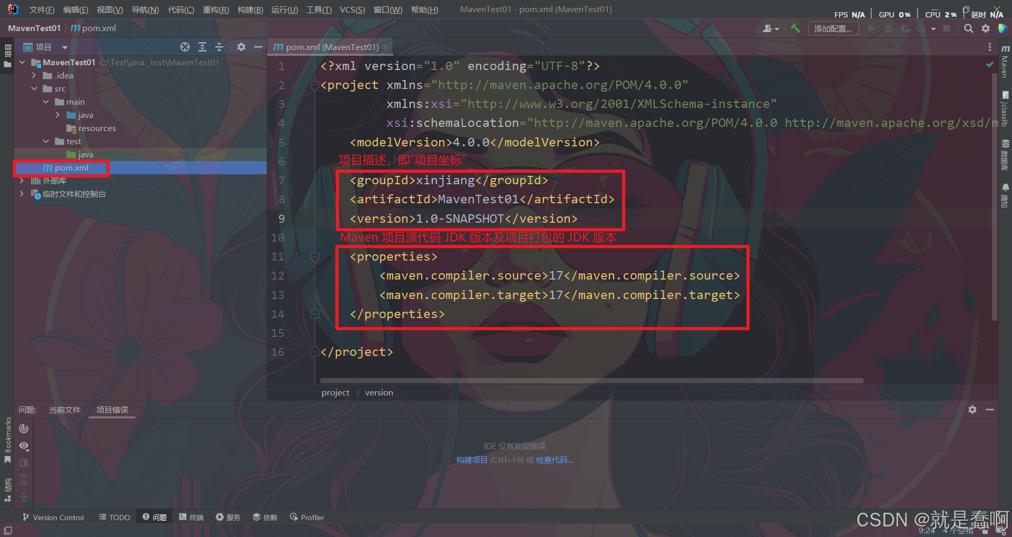Open project panel options gear
The image size is (1012, 537).
[241, 47]
